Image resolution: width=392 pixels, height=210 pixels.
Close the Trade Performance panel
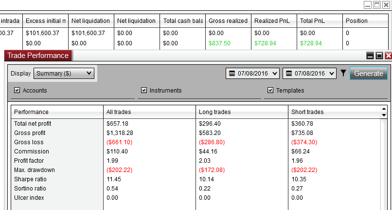coord(388,56)
